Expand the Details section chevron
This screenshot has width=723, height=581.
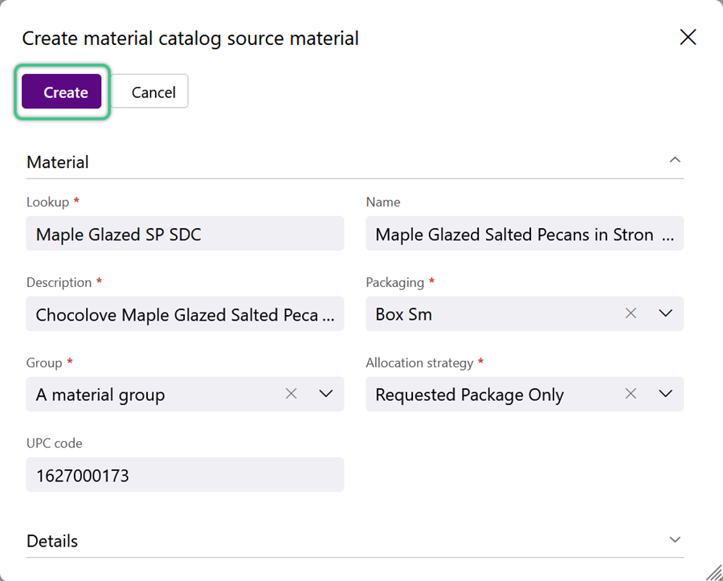pyautogui.click(x=675, y=539)
